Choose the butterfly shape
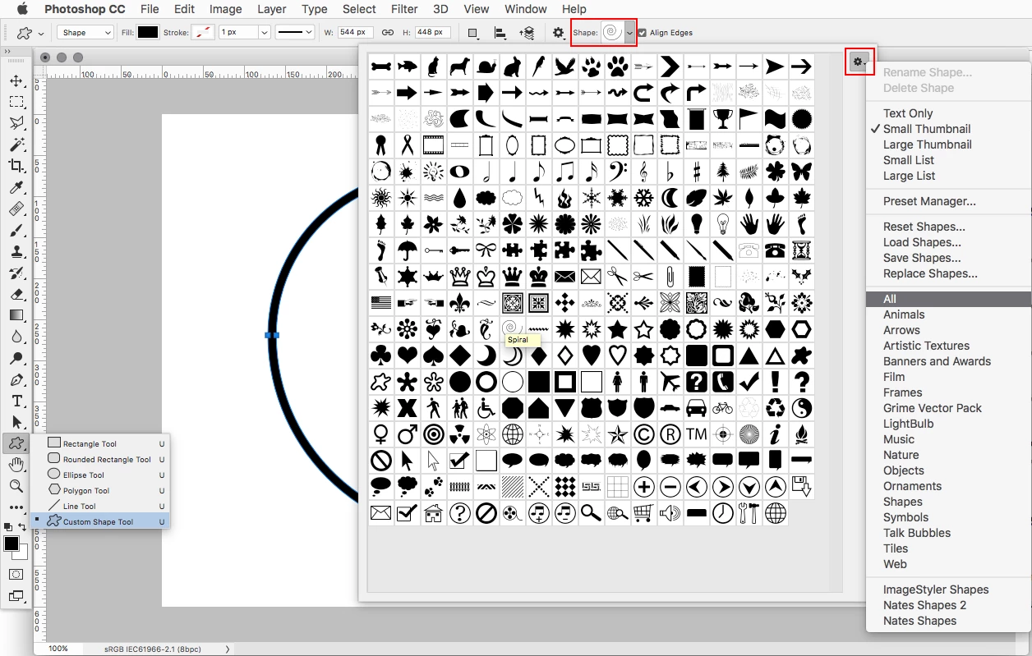1032x656 pixels. (801, 172)
